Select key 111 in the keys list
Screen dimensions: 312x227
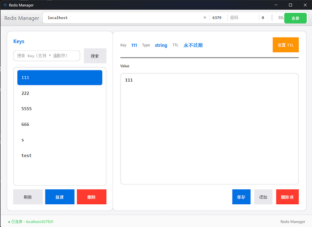point(60,78)
